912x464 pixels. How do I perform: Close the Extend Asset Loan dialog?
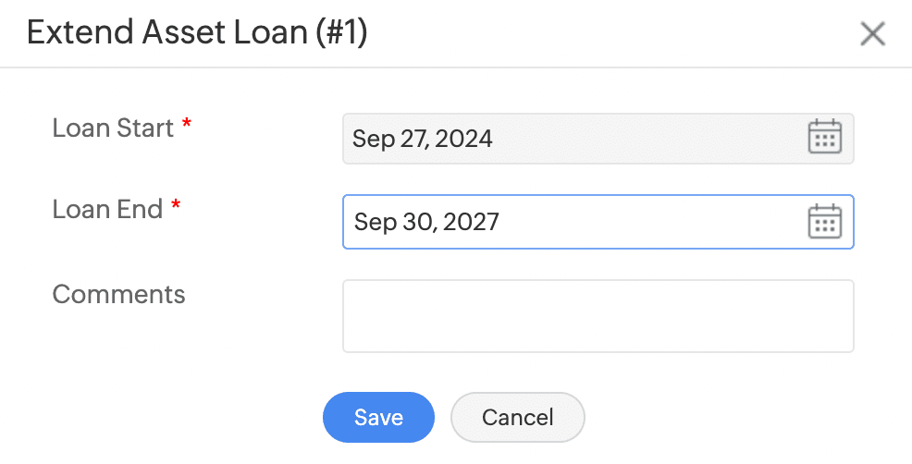pos(872,34)
